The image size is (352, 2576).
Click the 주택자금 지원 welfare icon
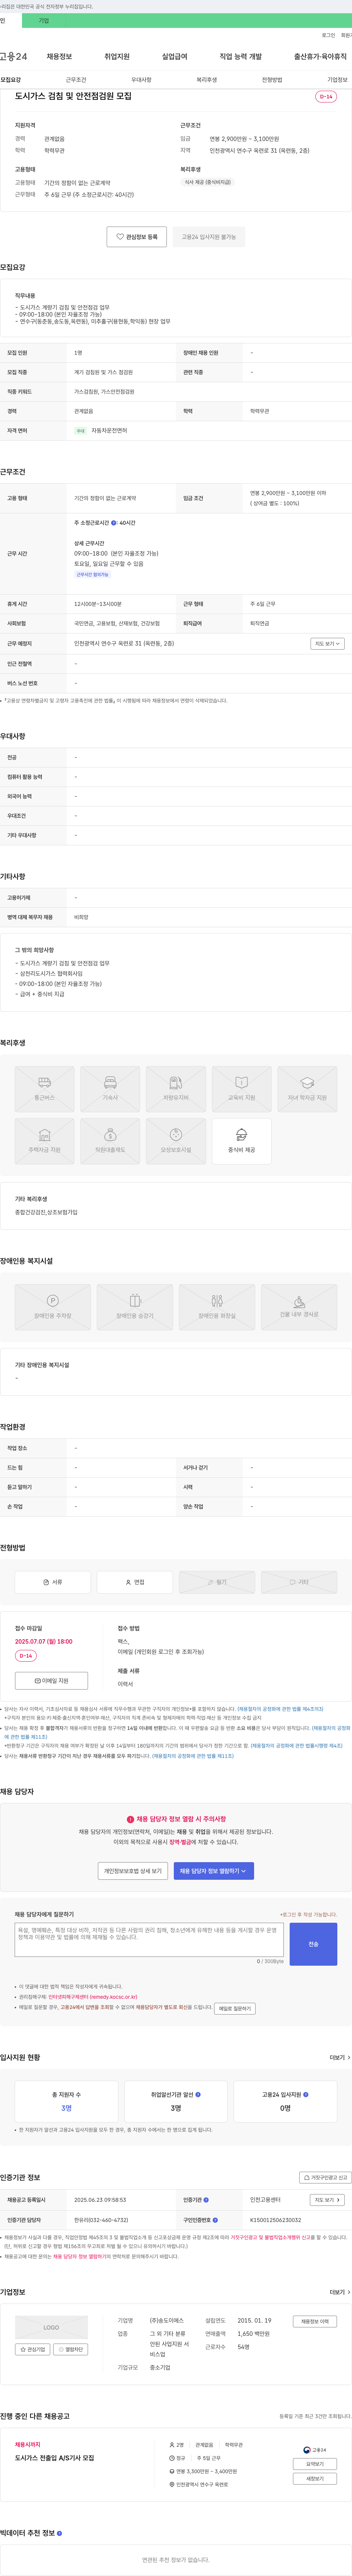tap(45, 1141)
